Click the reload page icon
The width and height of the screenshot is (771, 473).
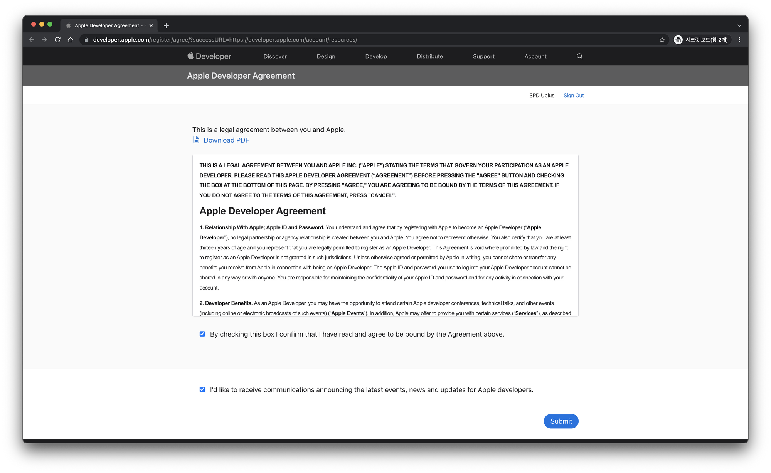click(x=57, y=40)
